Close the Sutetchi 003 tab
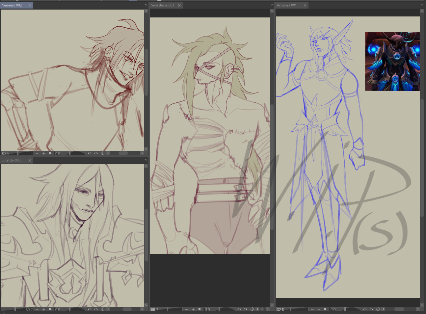The width and height of the screenshot is (426, 314). 30,161
